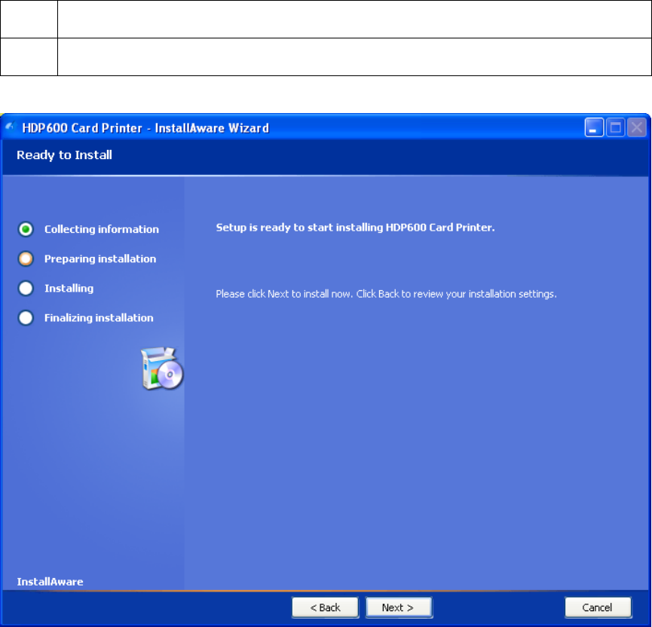Click the Next button to install
This screenshot has width=652, height=627.
399,607
